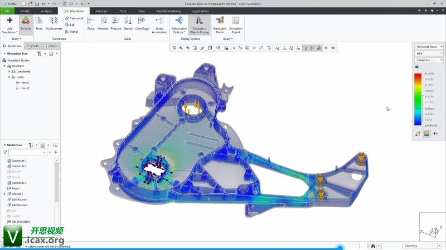This screenshot has height=250, width=446.
Task: Toggle the color legend display button
Action: coord(426,133)
